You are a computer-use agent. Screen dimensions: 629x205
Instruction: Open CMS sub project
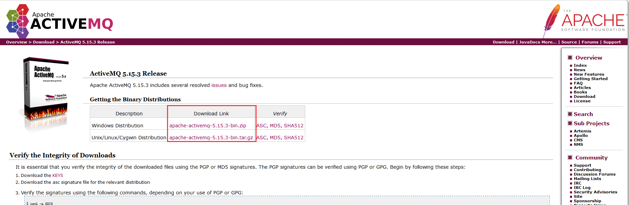[578, 140]
